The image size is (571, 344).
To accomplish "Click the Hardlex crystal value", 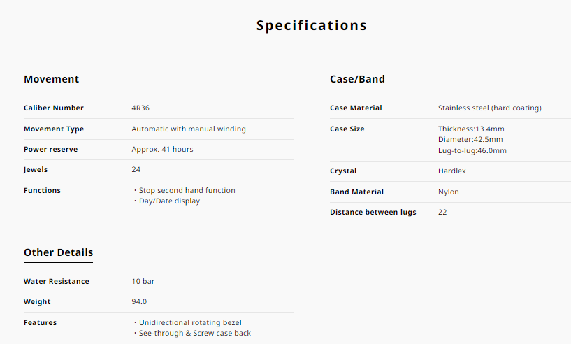I will pos(452,171).
